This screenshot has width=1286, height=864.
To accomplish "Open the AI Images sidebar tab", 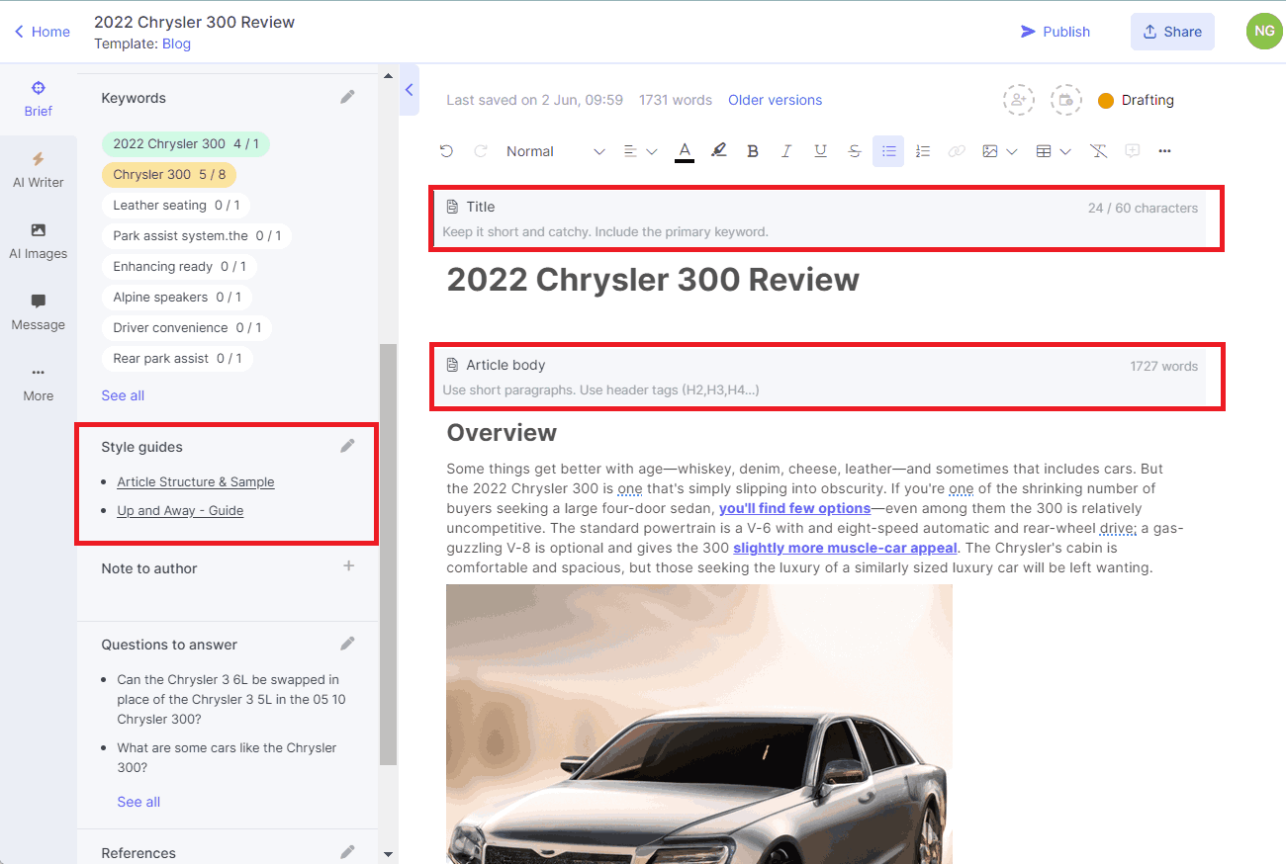I will click(x=39, y=241).
